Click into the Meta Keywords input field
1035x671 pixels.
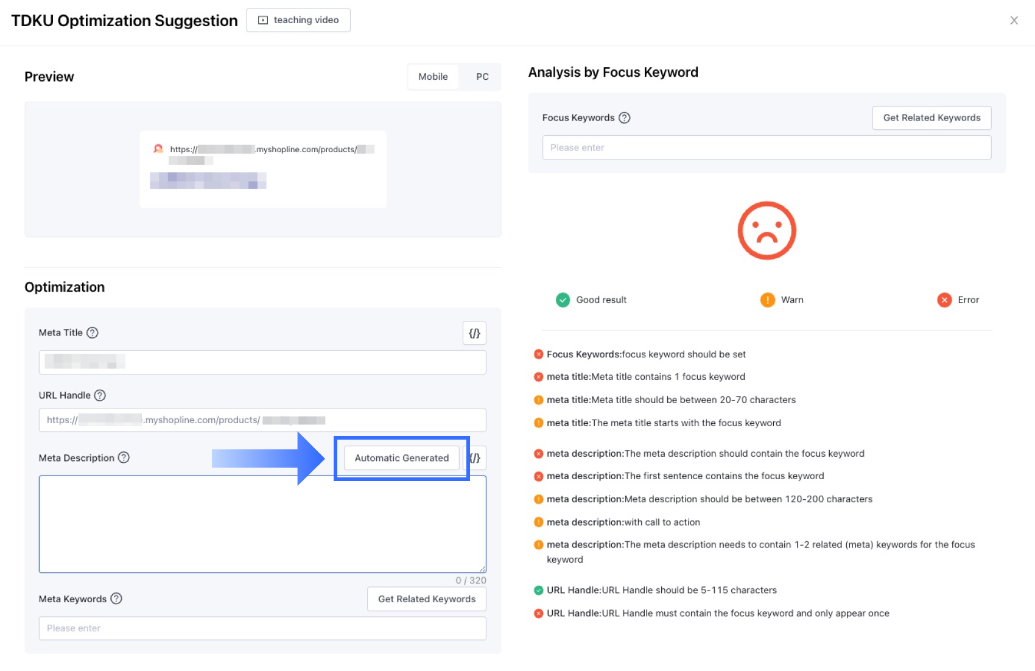262,628
